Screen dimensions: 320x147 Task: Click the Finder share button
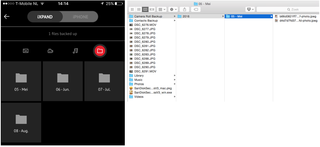coord(184,9)
